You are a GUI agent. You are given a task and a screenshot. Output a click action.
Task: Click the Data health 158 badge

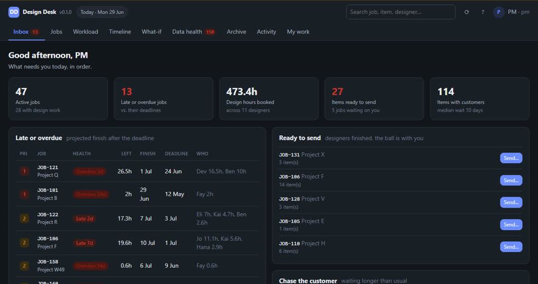coord(210,32)
